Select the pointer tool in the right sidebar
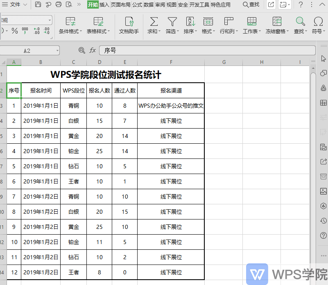Screen dimensions: 328x285 click(323, 59)
